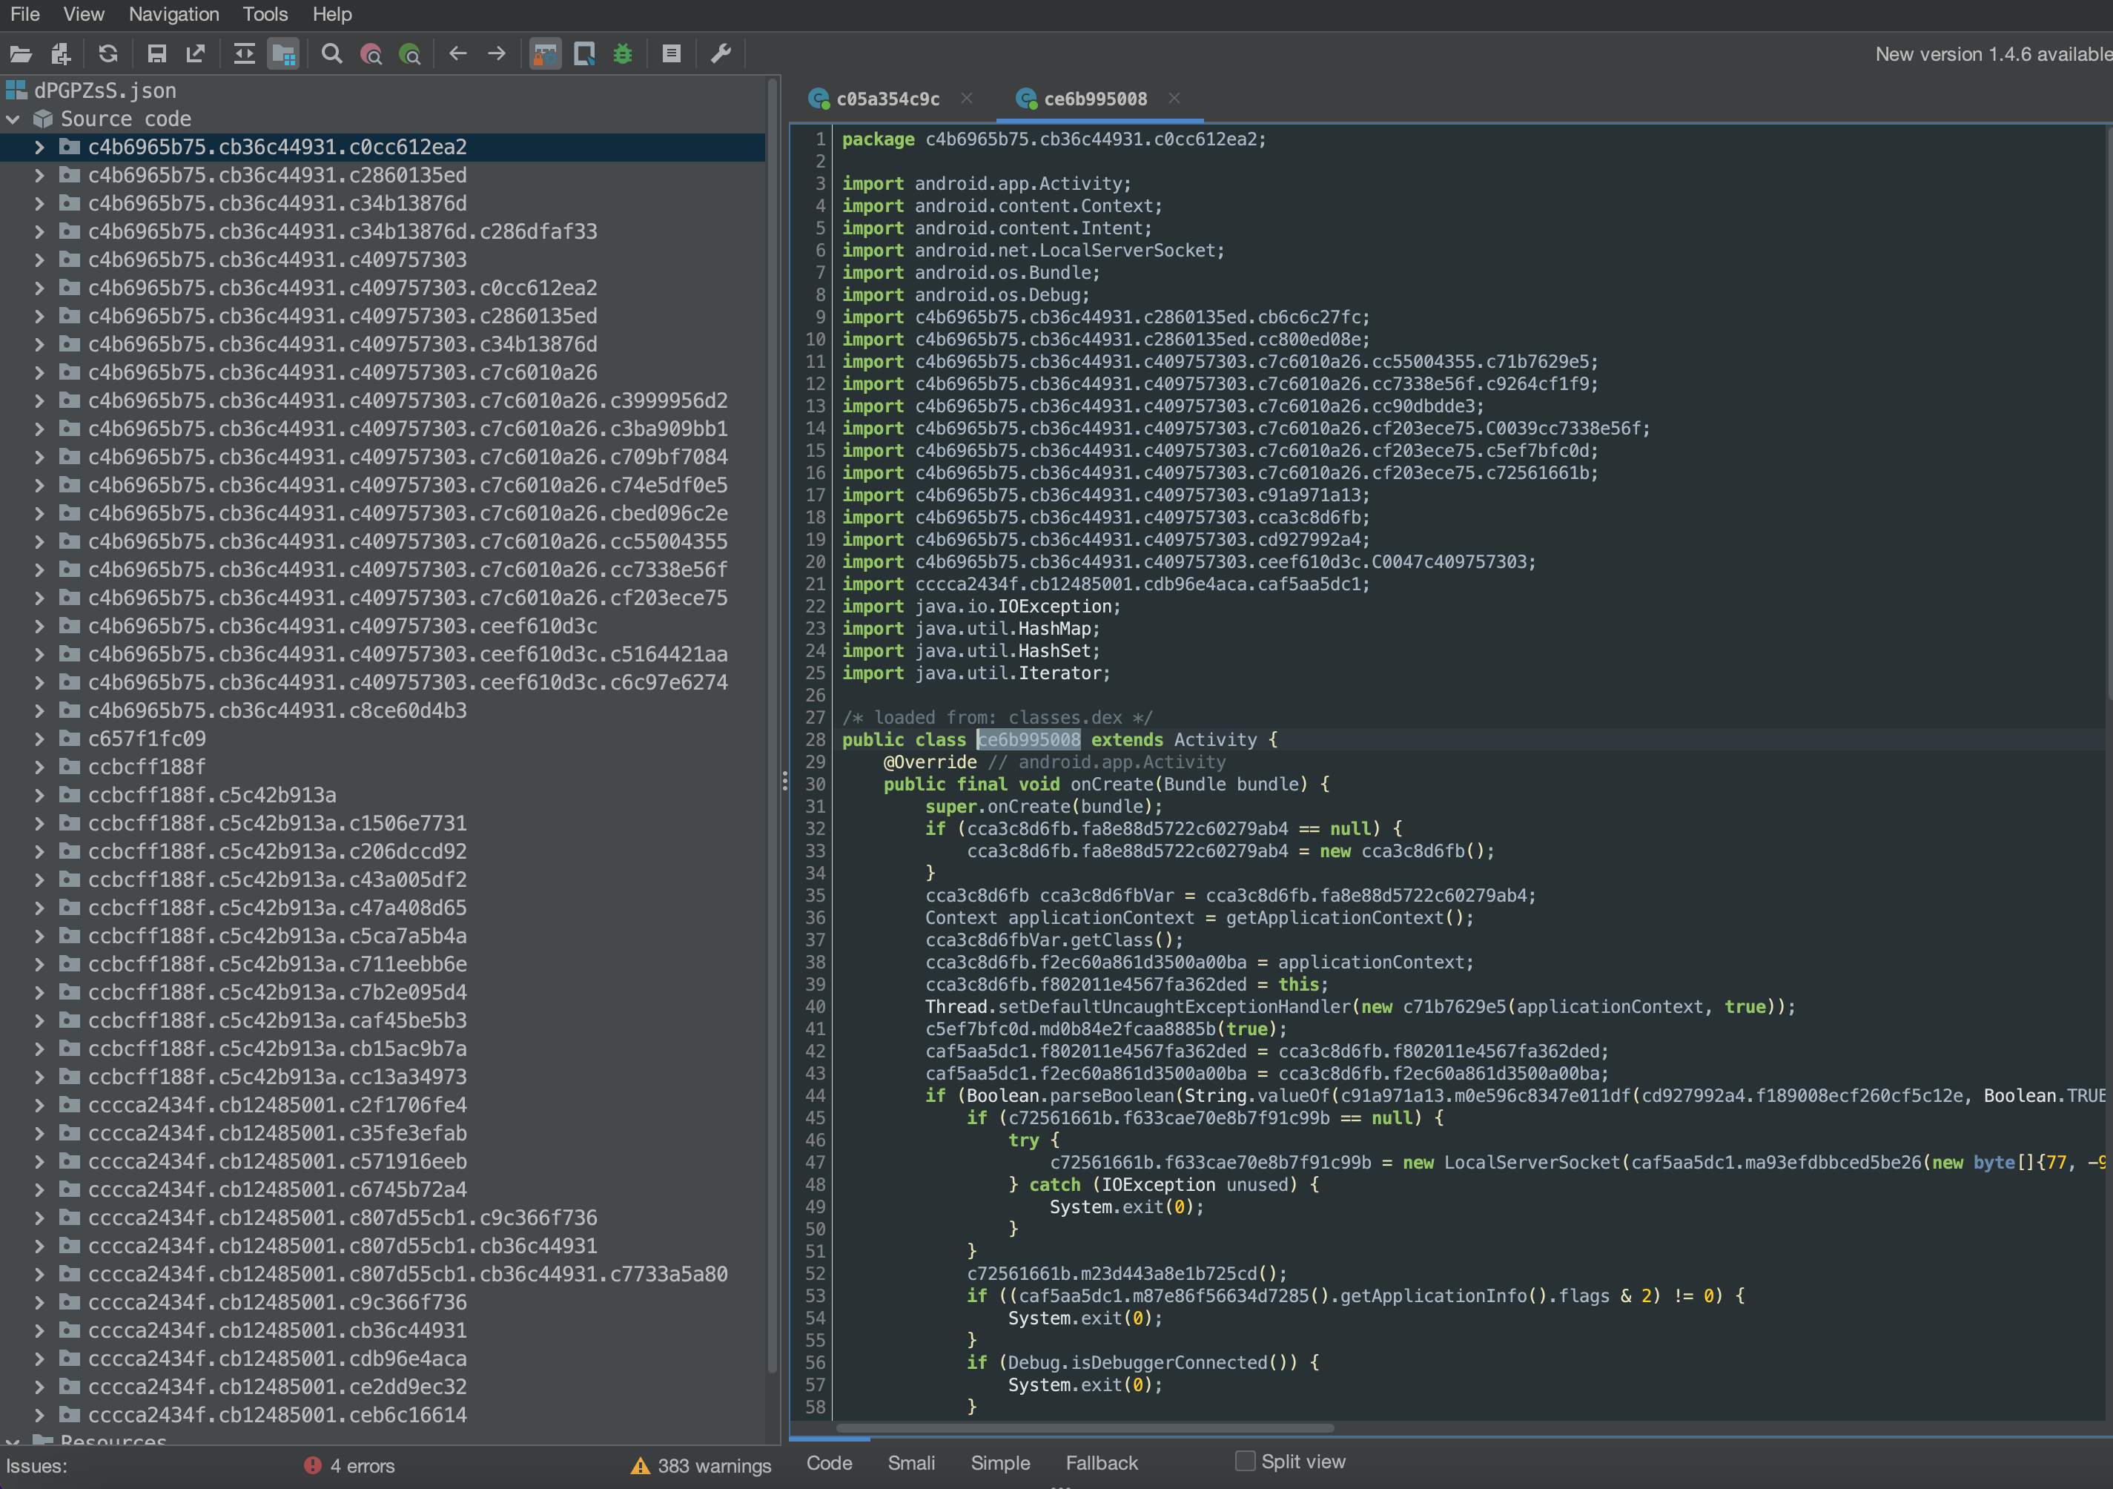
Task: Open text search with the magnifier icon
Action: pos(331,54)
